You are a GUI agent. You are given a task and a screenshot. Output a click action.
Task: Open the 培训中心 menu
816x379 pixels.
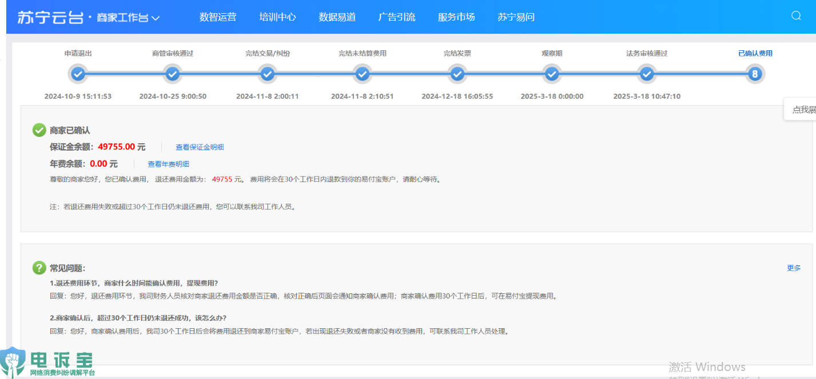click(x=277, y=17)
